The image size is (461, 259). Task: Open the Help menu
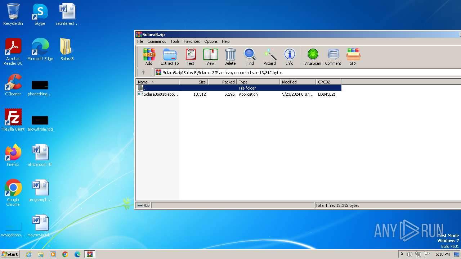226,41
